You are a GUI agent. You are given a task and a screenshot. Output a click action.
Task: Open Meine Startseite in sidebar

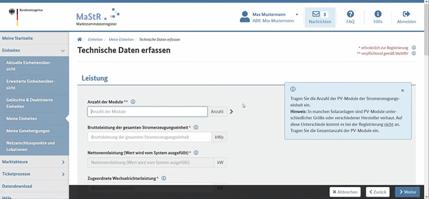click(34, 38)
